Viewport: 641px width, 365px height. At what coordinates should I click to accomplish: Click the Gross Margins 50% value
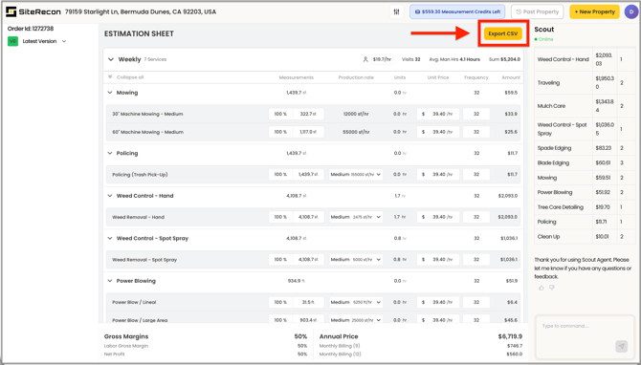pos(300,336)
